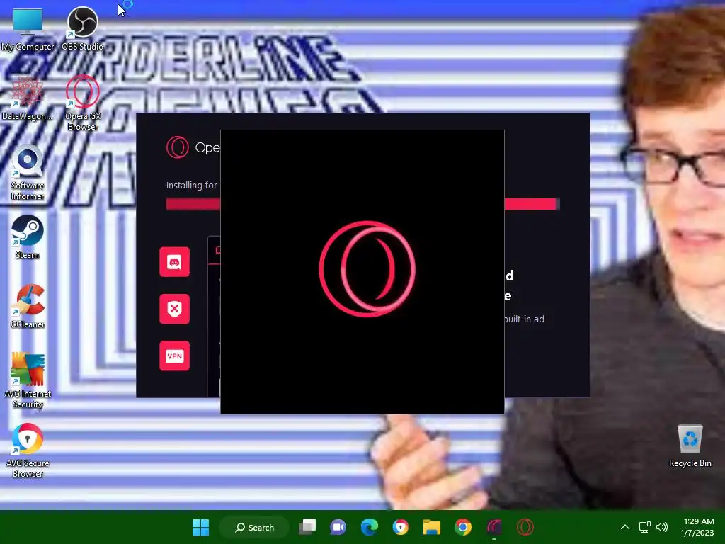Switch to Opera GX installer taskbar icon

coord(493,527)
